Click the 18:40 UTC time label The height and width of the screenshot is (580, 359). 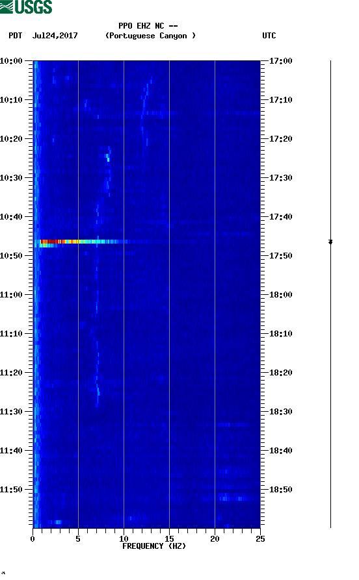tap(280, 450)
